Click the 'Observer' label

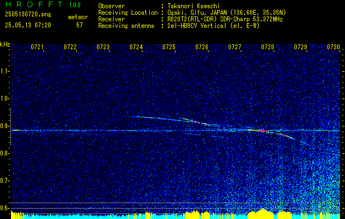coord(111,6)
